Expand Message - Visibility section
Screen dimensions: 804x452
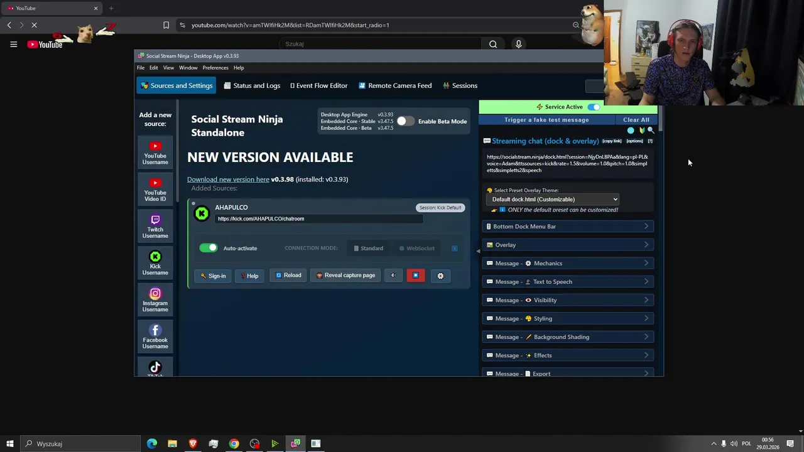(x=568, y=300)
